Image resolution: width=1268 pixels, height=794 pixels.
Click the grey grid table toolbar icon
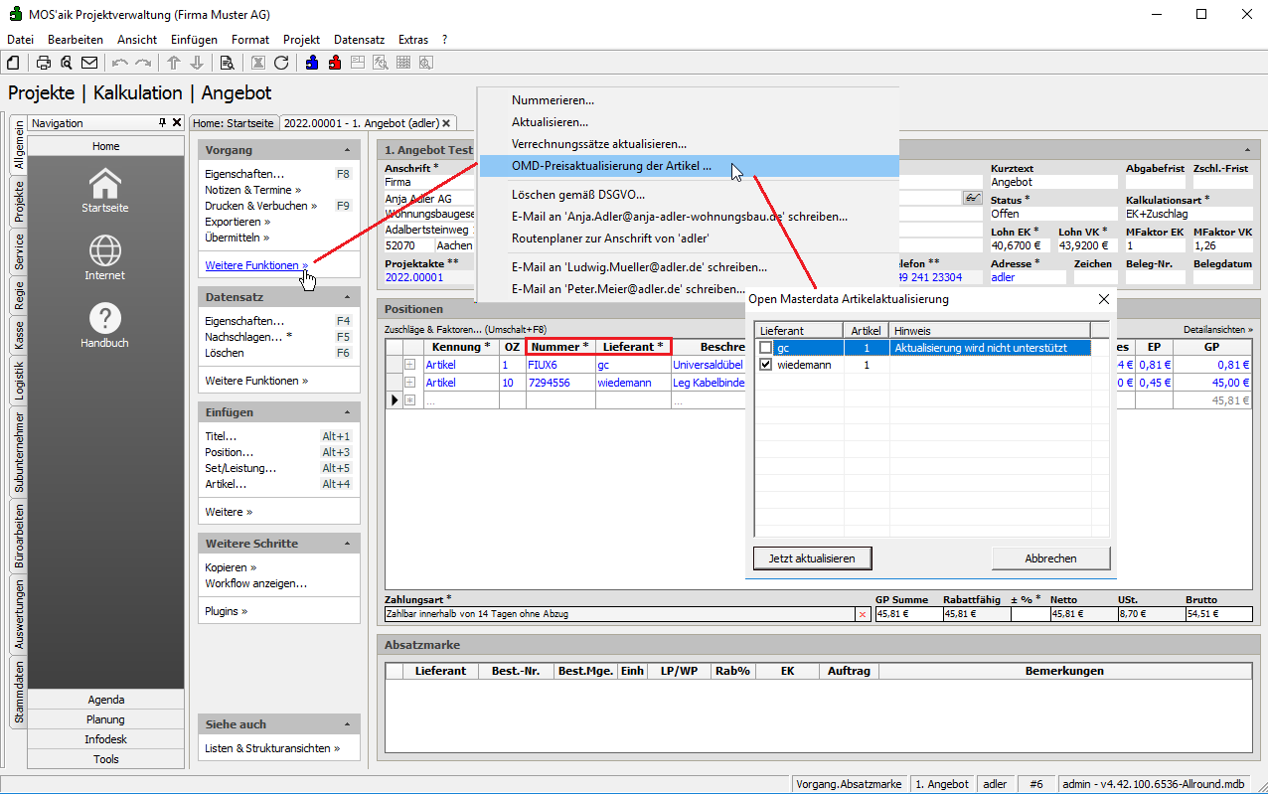click(x=403, y=63)
